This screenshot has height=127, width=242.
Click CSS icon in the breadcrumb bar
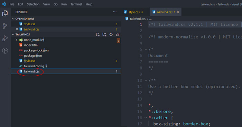127,19
